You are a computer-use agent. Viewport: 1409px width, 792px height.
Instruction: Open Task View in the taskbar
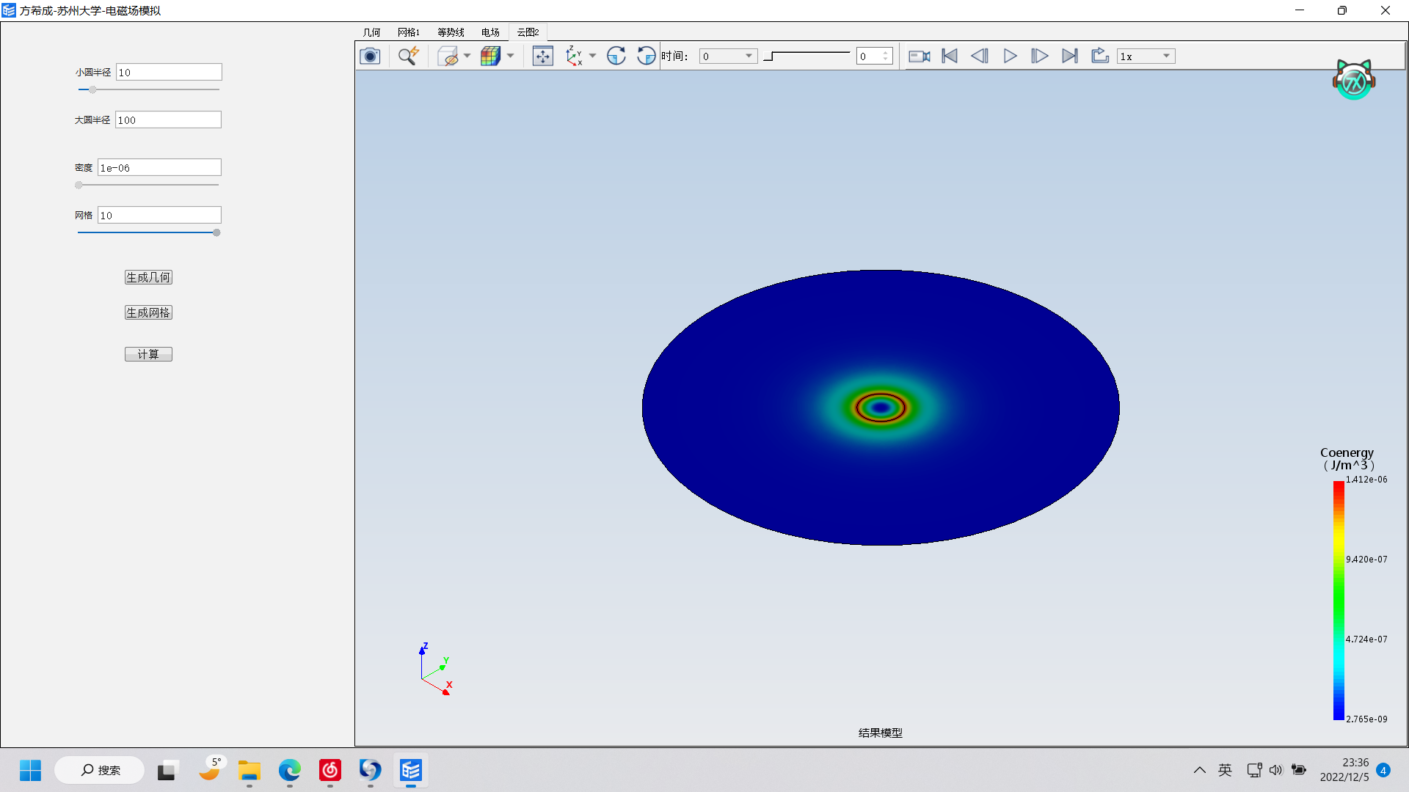167,770
